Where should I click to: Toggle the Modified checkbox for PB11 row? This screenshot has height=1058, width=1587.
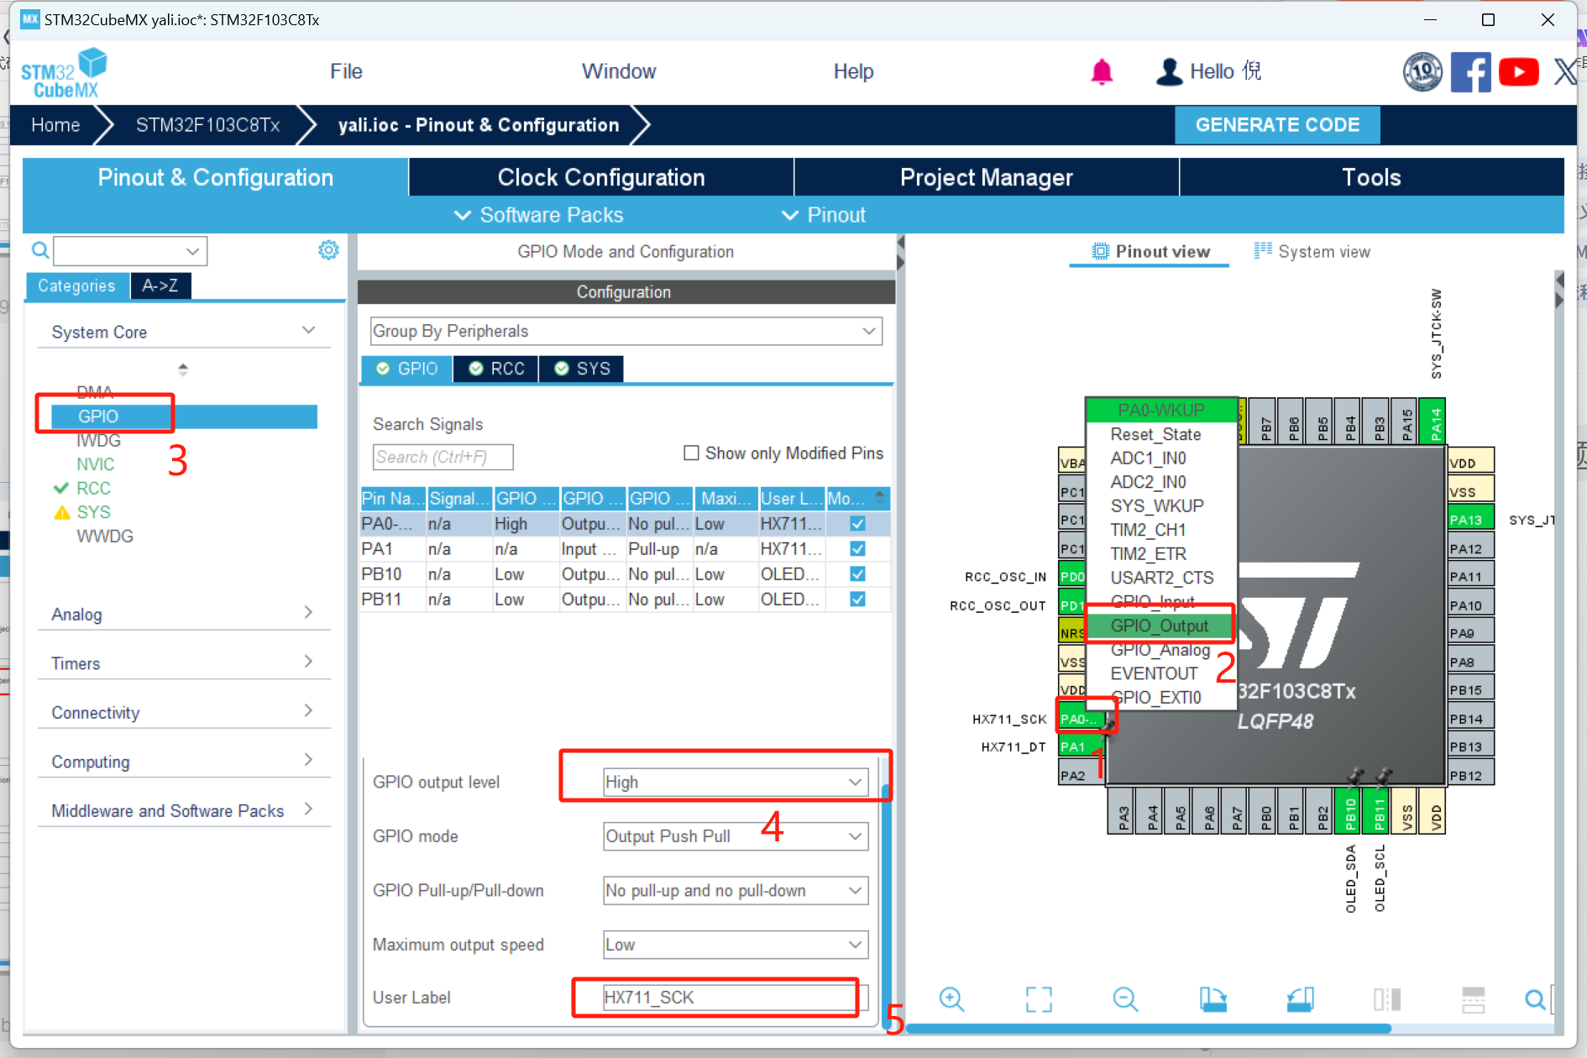pos(857,600)
